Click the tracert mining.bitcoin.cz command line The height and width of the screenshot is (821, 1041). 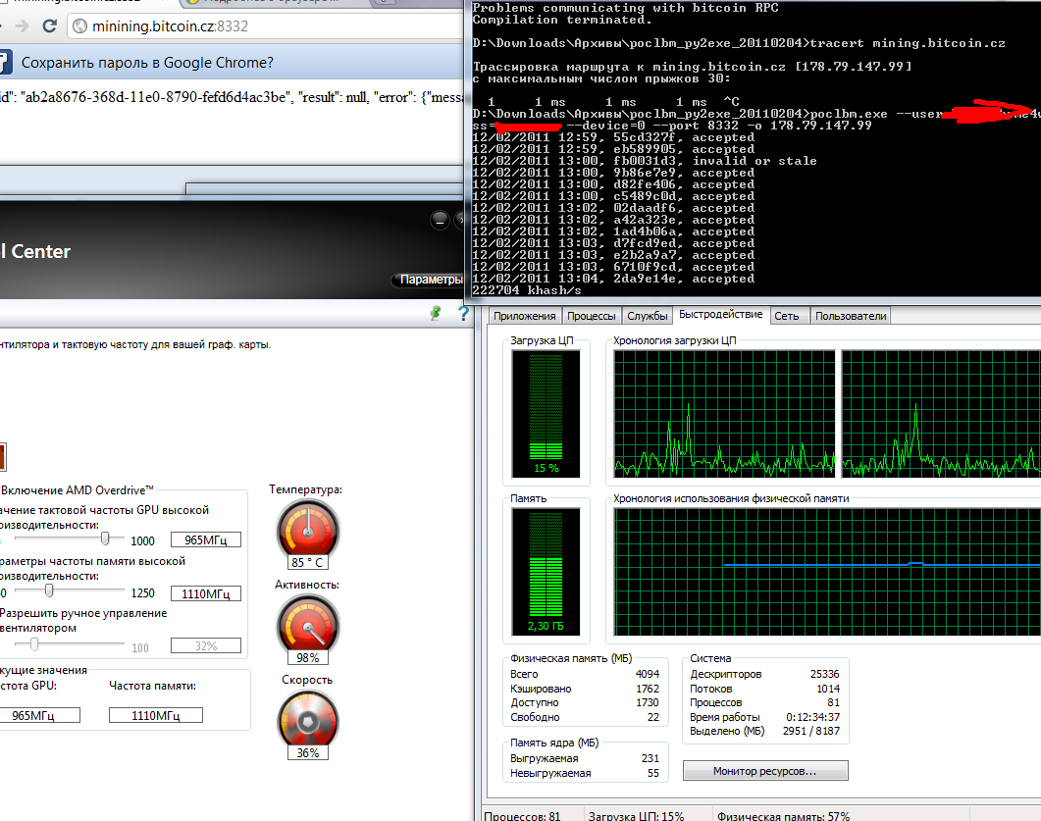[739, 43]
